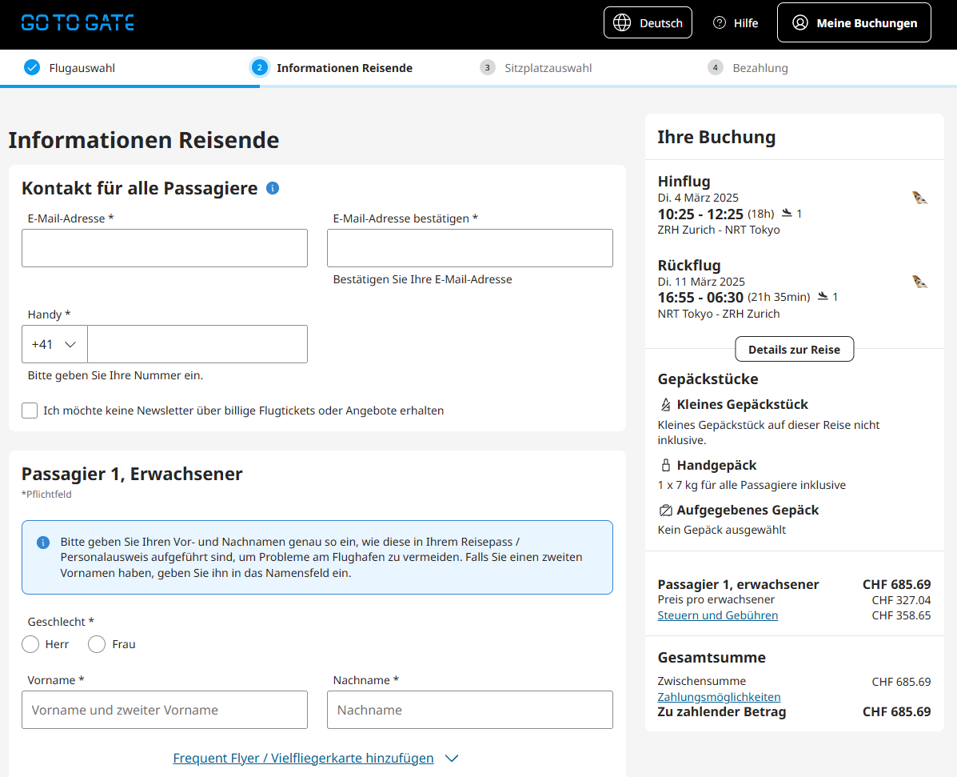Go to the Bezahlung step

coord(760,68)
